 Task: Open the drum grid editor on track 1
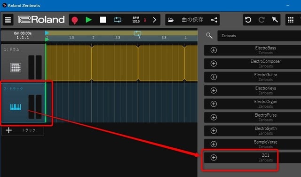16,67
